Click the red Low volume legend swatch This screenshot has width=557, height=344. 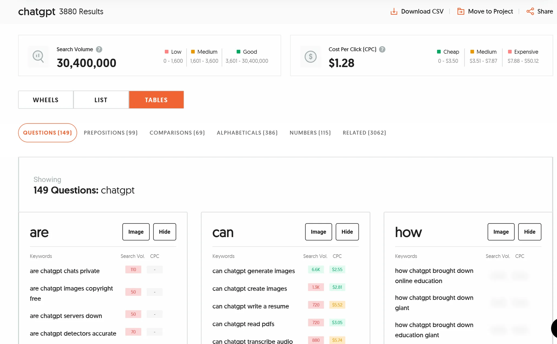click(x=167, y=52)
